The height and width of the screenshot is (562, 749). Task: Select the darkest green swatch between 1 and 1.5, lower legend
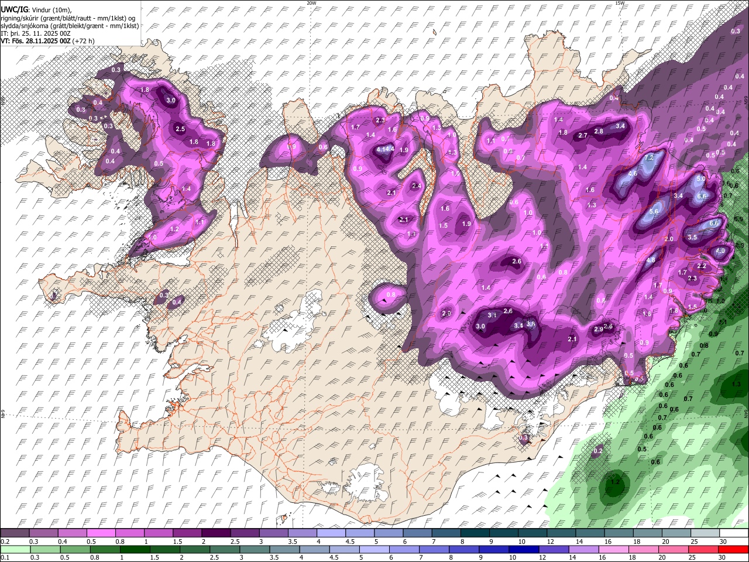(x=135, y=549)
